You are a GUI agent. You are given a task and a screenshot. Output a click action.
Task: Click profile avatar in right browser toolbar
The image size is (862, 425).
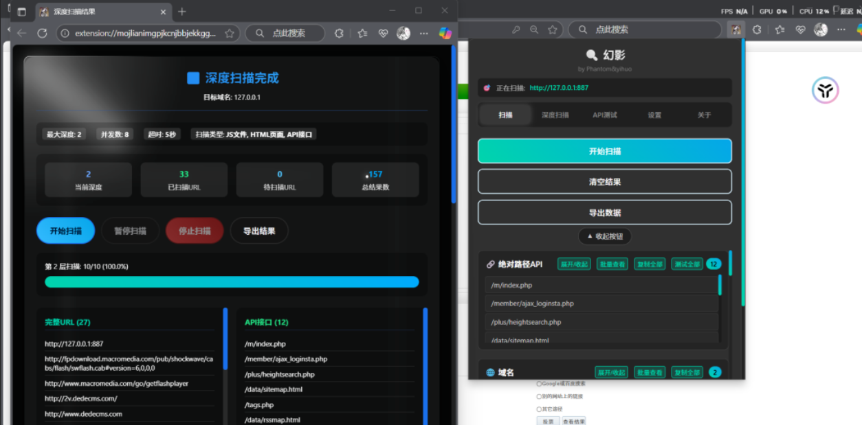click(x=821, y=30)
